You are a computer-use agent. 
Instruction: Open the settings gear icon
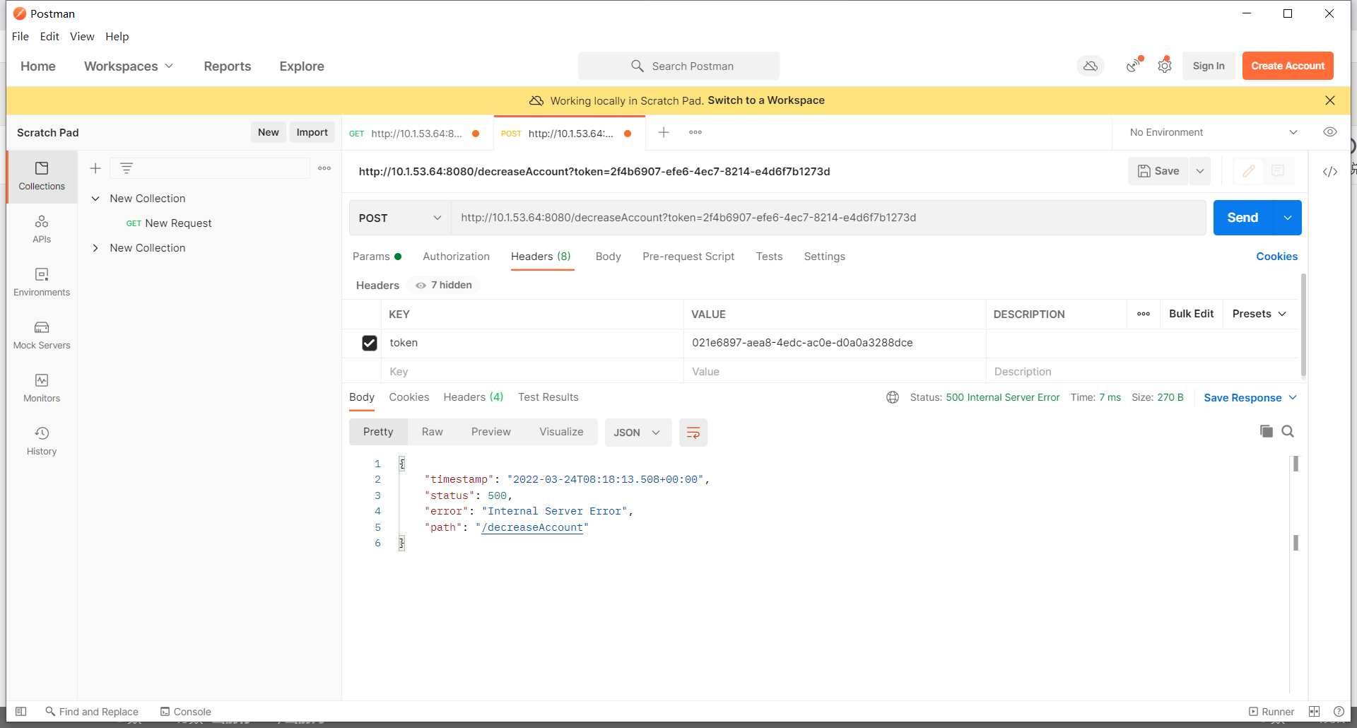[x=1165, y=66]
